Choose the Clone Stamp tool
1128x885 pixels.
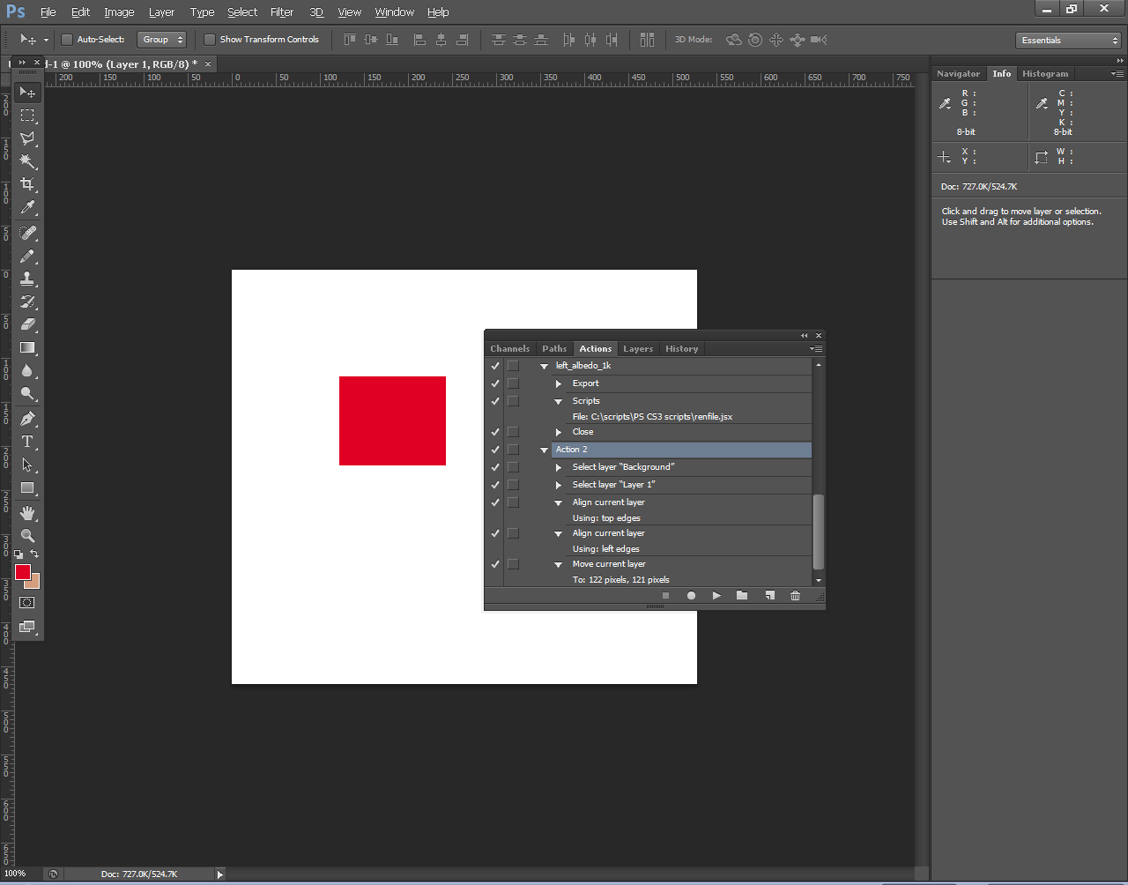tap(27, 279)
